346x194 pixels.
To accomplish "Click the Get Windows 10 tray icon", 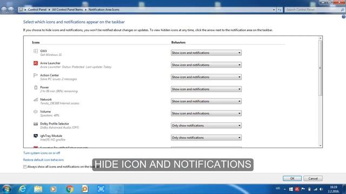I will pos(291,189).
